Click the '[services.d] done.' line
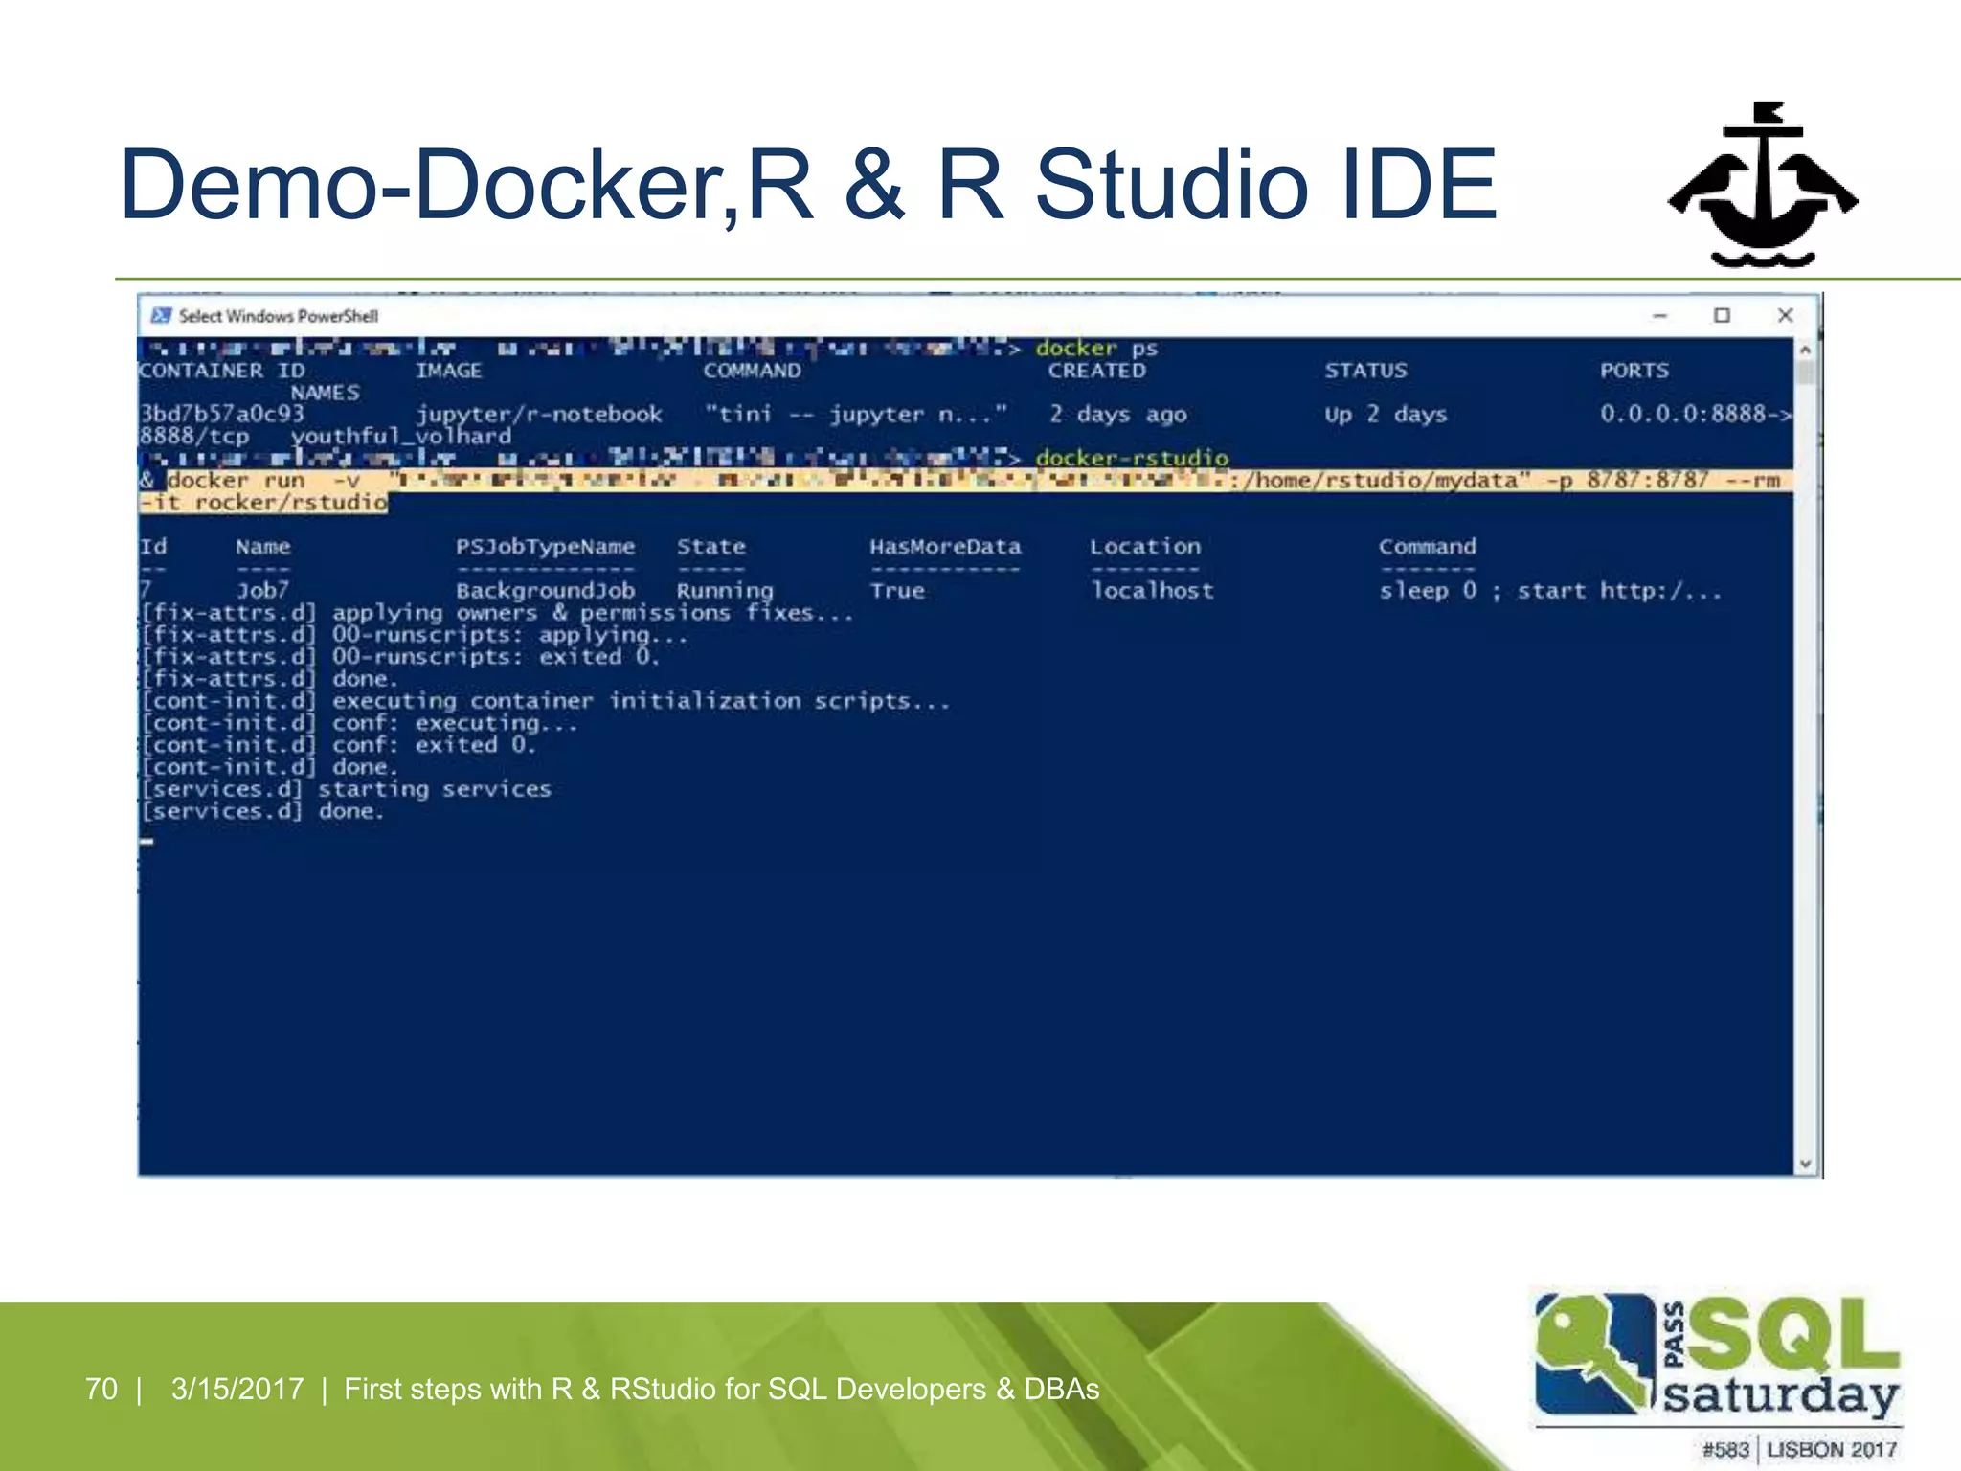This screenshot has height=1471, width=1961. point(262,811)
